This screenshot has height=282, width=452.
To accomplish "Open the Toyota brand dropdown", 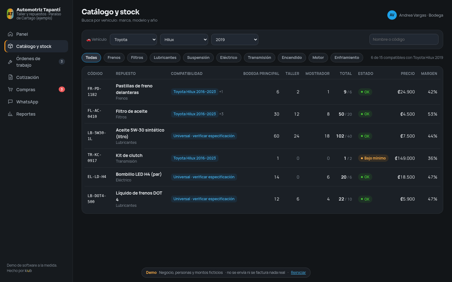I will pyautogui.click(x=133, y=39).
